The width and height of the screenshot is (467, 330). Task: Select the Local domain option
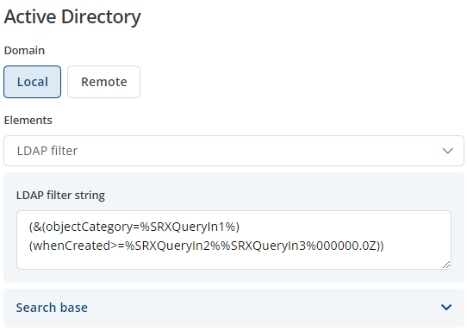point(32,82)
